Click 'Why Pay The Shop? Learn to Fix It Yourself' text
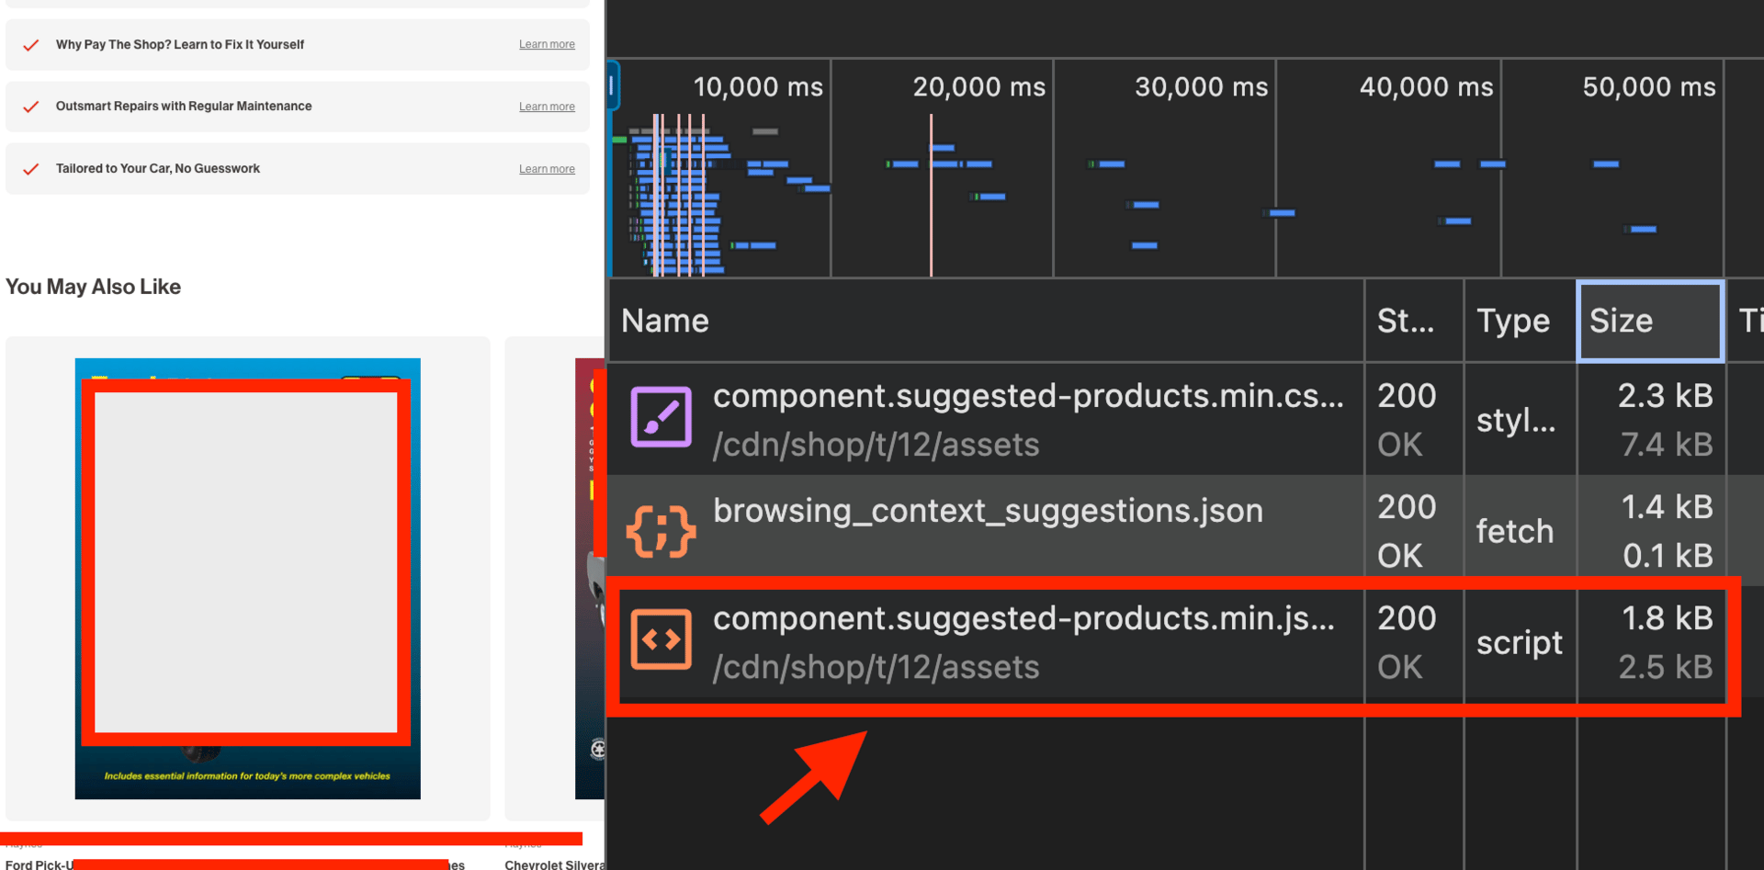The width and height of the screenshot is (1764, 870). coord(180,44)
